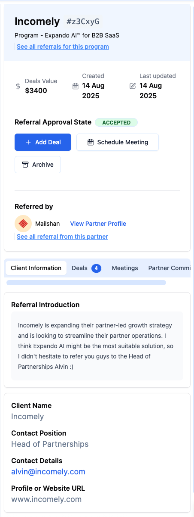Open the Deals tab
The height and width of the screenshot is (517, 194).
click(86, 268)
